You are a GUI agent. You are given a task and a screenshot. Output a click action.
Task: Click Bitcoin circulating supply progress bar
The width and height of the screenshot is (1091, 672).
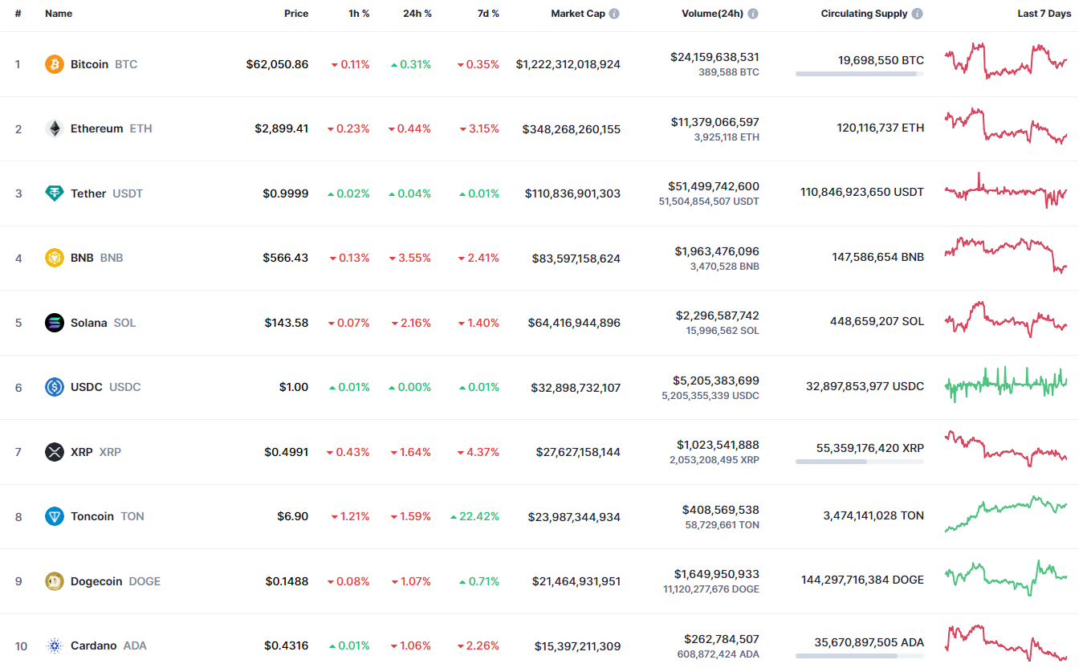point(859,74)
